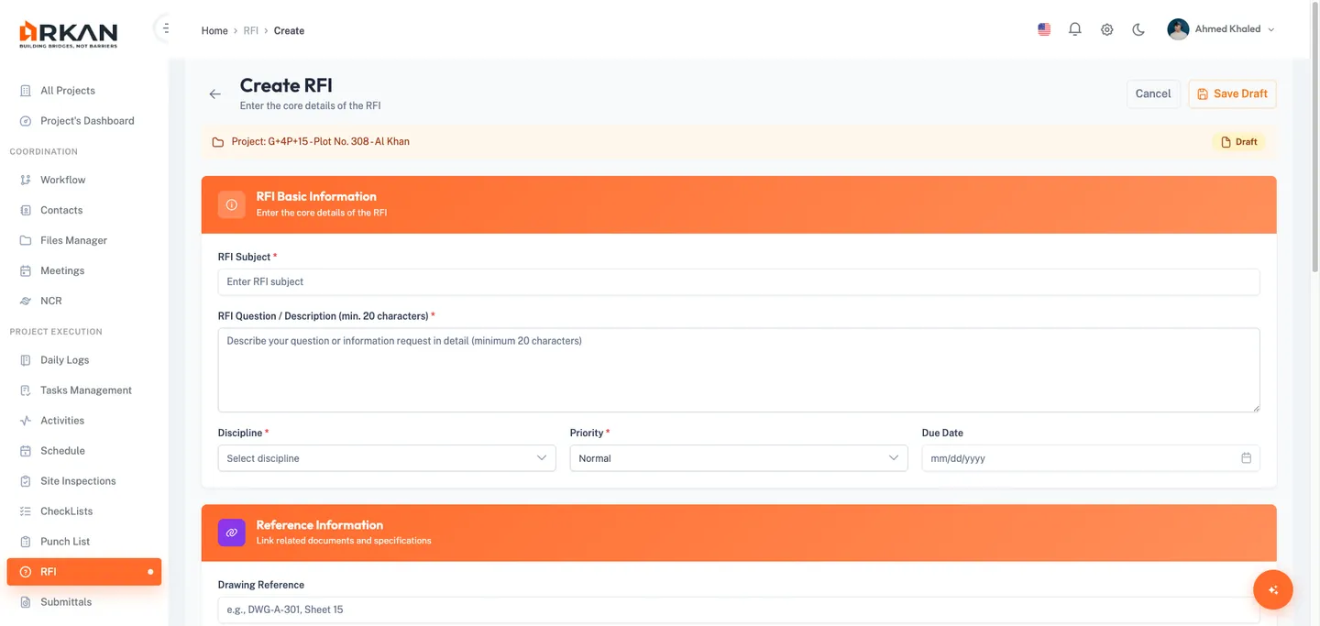Open the NCR section
Viewport: 1320px width, 626px height.
pyautogui.click(x=50, y=301)
